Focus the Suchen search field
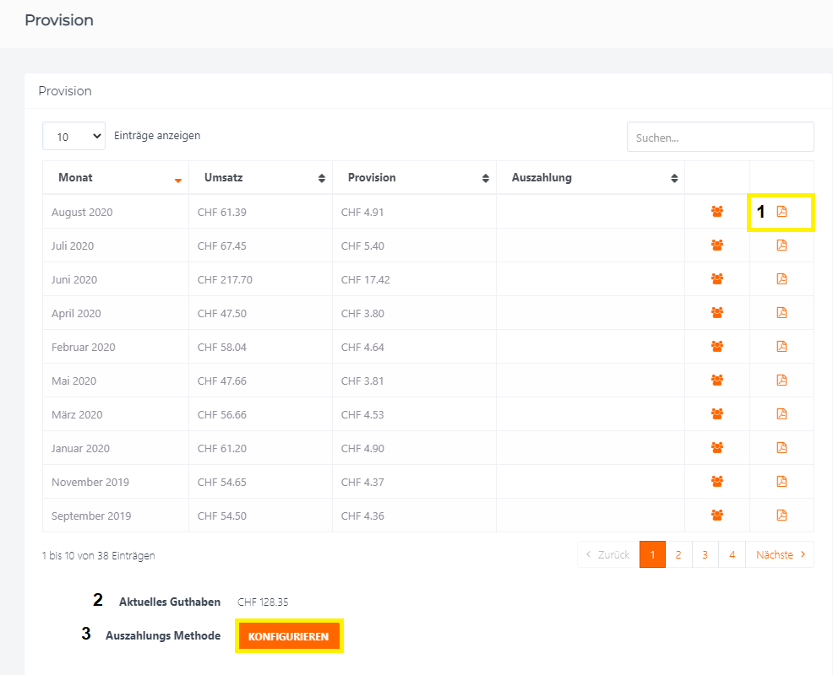This screenshot has width=833, height=675. [720, 137]
